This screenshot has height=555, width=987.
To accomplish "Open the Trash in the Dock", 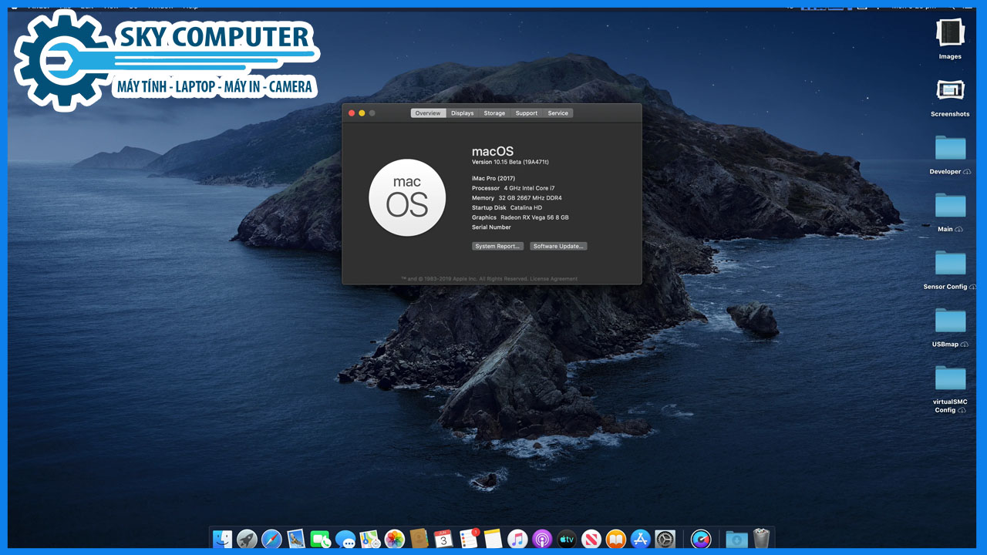I will point(761,538).
